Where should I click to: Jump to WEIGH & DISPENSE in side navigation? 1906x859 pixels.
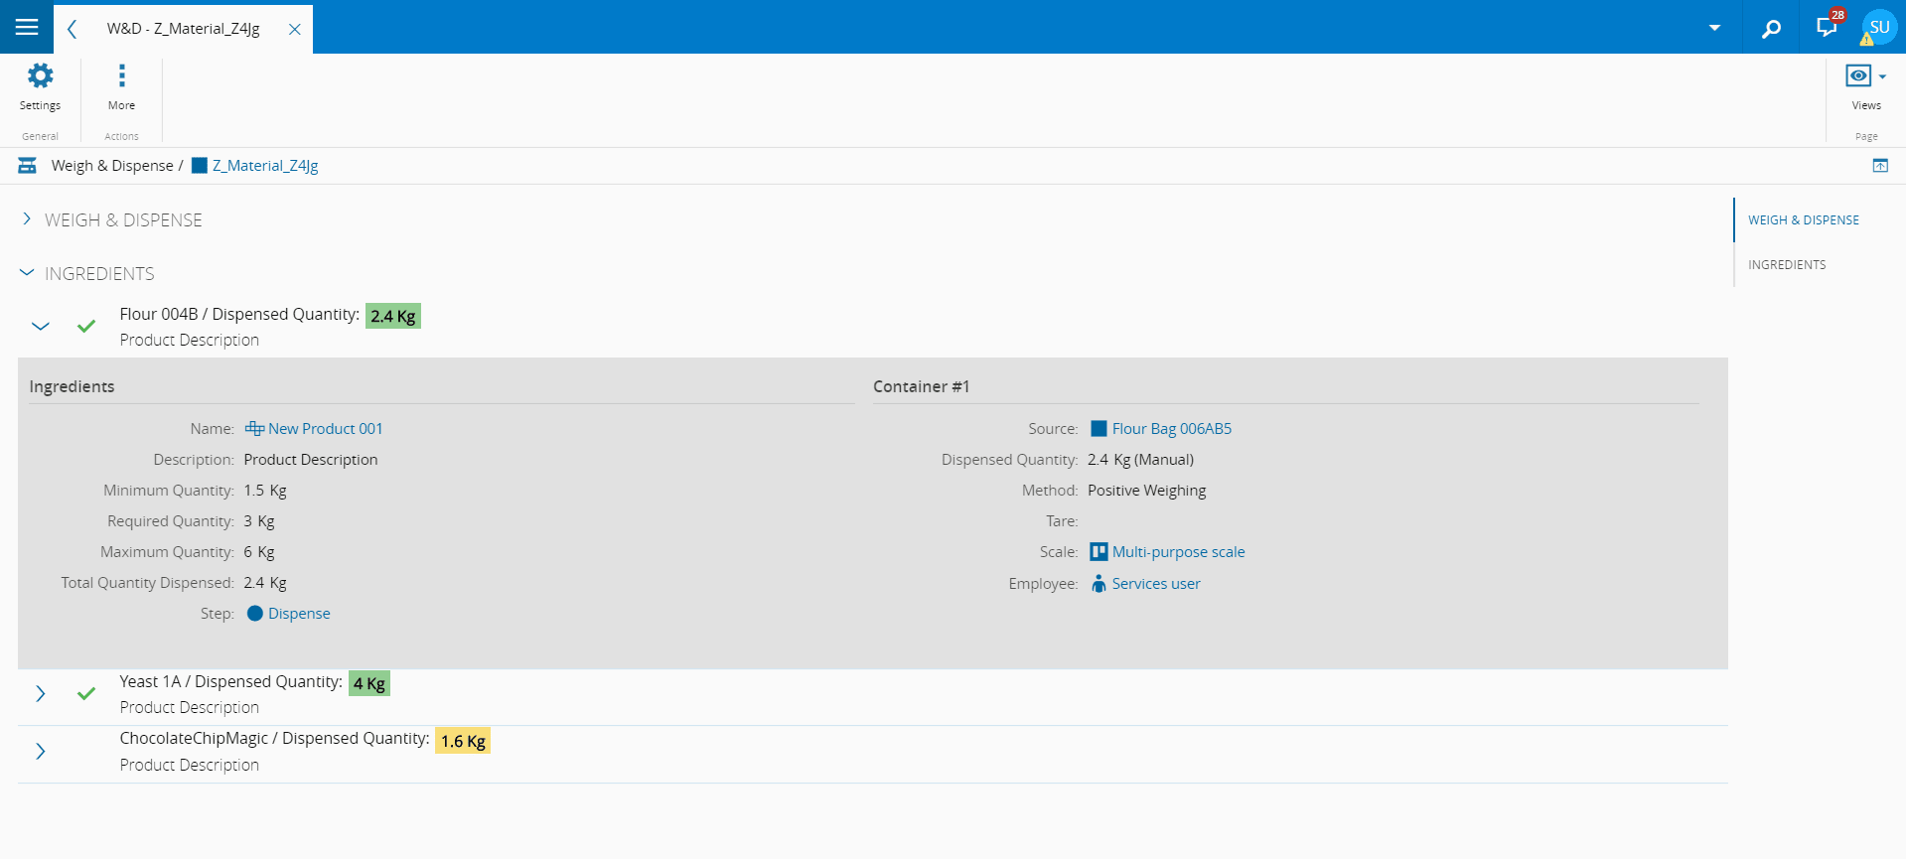[1804, 220]
